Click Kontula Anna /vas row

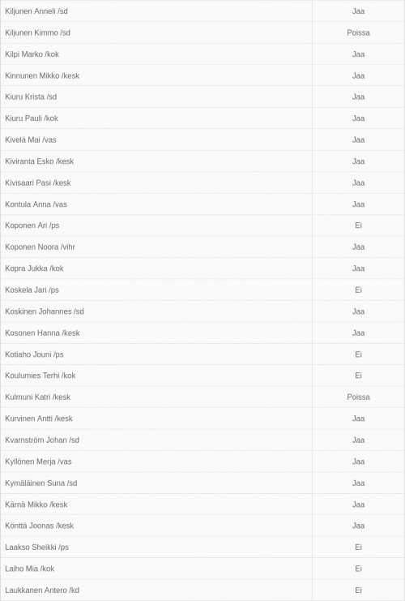(202, 204)
